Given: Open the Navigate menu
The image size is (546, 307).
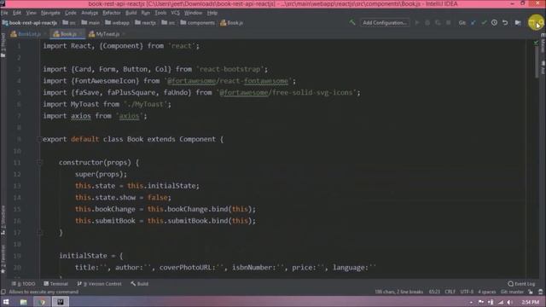Looking at the screenshot, I should point(50,13).
